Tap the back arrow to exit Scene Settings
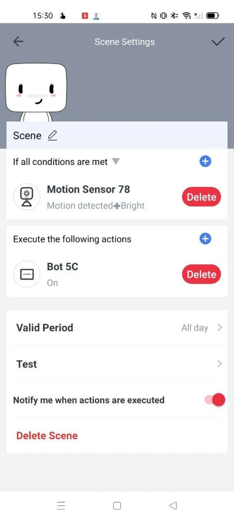 click(18, 41)
